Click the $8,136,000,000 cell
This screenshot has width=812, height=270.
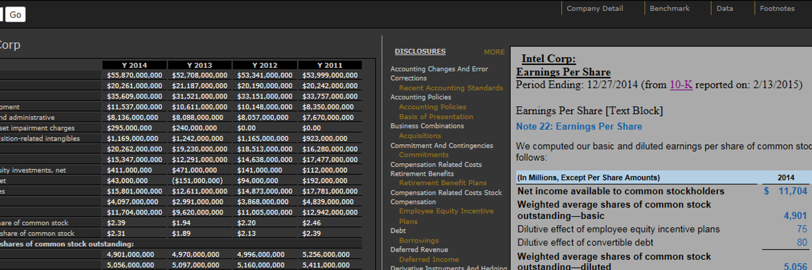[133, 117]
